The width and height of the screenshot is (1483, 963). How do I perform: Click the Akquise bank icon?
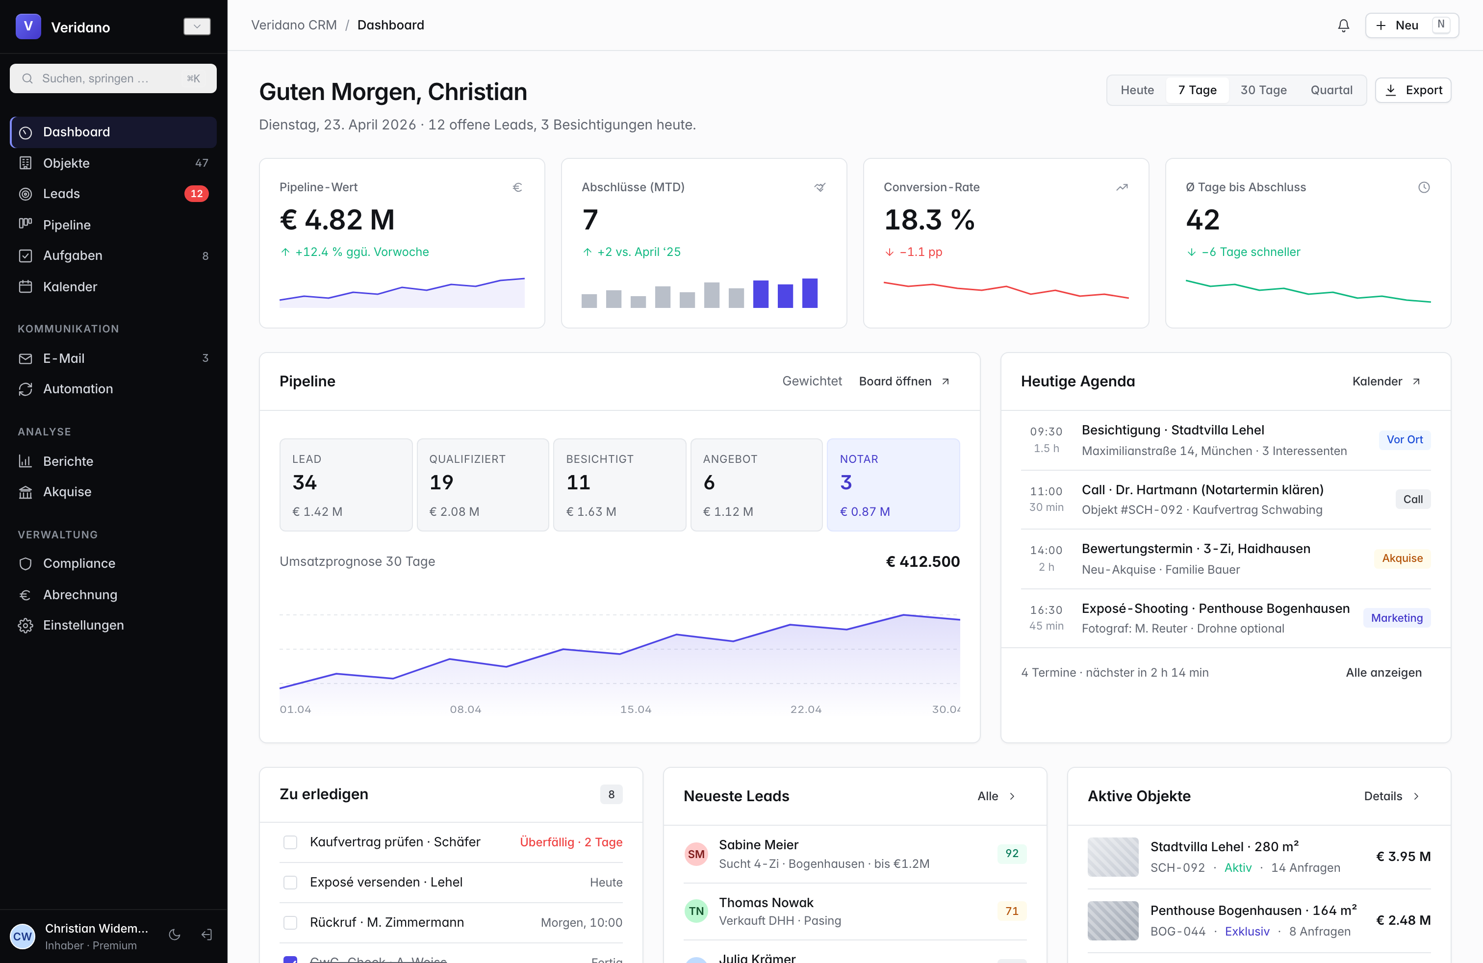click(26, 492)
